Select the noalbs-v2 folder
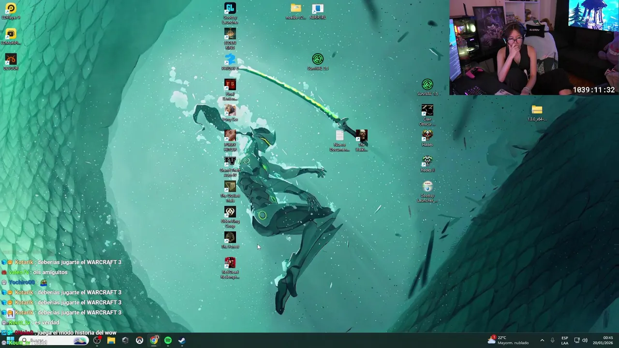The width and height of the screenshot is (619, 348). pyautogui.click(x=295, y=12)
